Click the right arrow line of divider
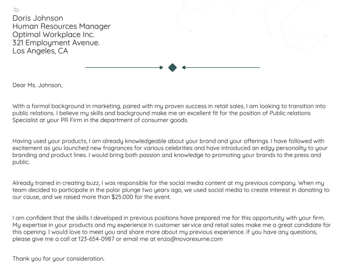The image size is (347, 269). [x=221, y=68]
